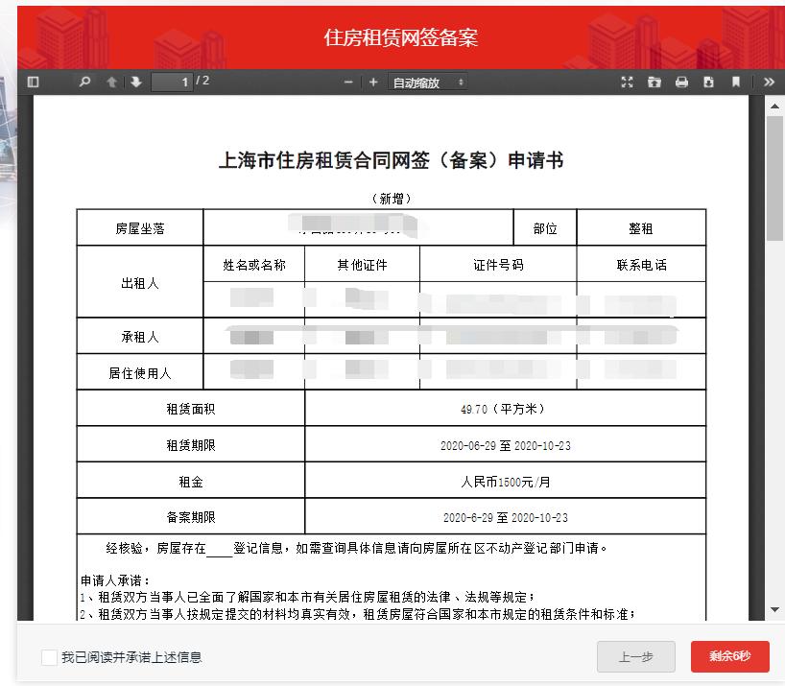Download the PDF document
The image size is (785, 686).
(708, 83)
